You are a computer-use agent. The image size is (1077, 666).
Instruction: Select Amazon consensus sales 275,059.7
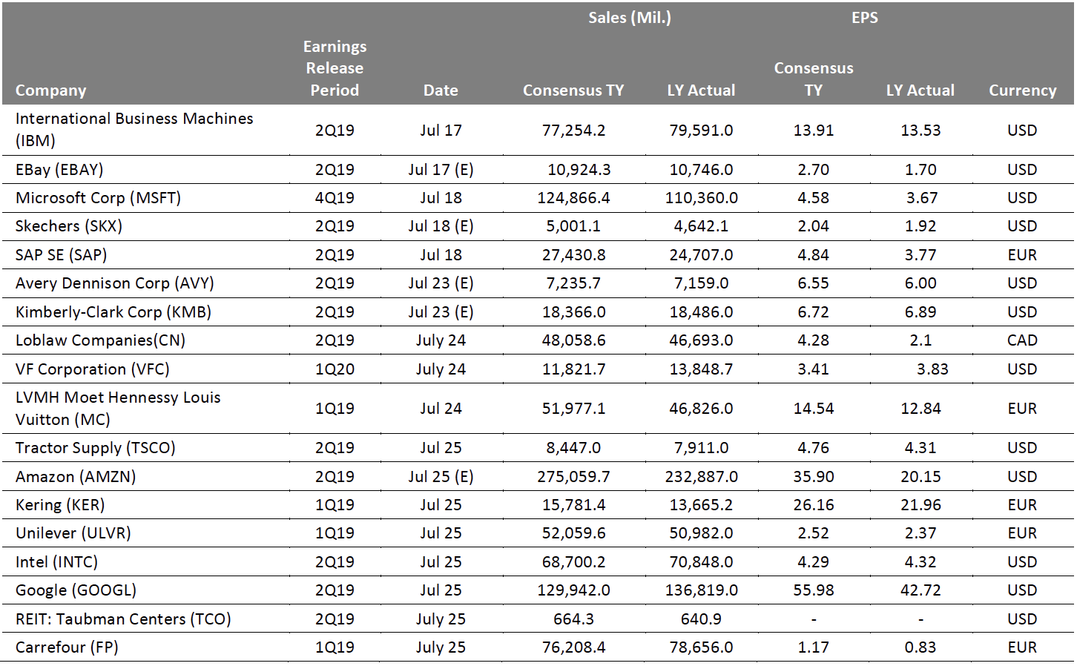coord(573,477)
